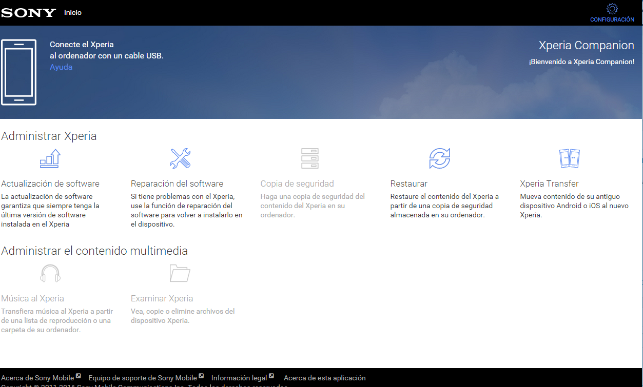Visit Equipo de soporte de Sony Mobile
The width and height of the screenshot is (643, 387).
(143, 378)
